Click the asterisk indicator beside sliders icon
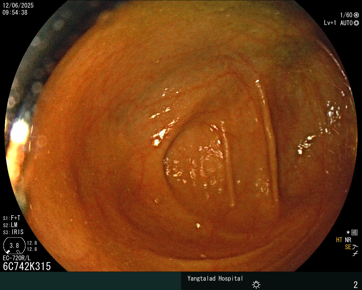Screen dimensions: 362x290 point(348,233)
